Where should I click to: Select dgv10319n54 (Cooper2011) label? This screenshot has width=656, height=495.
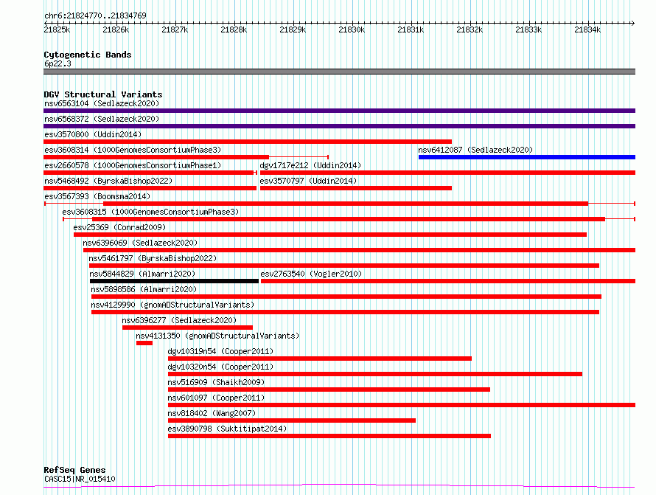[220, 351]
